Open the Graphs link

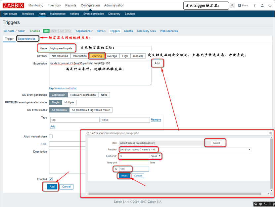click(x=128, y=31)
